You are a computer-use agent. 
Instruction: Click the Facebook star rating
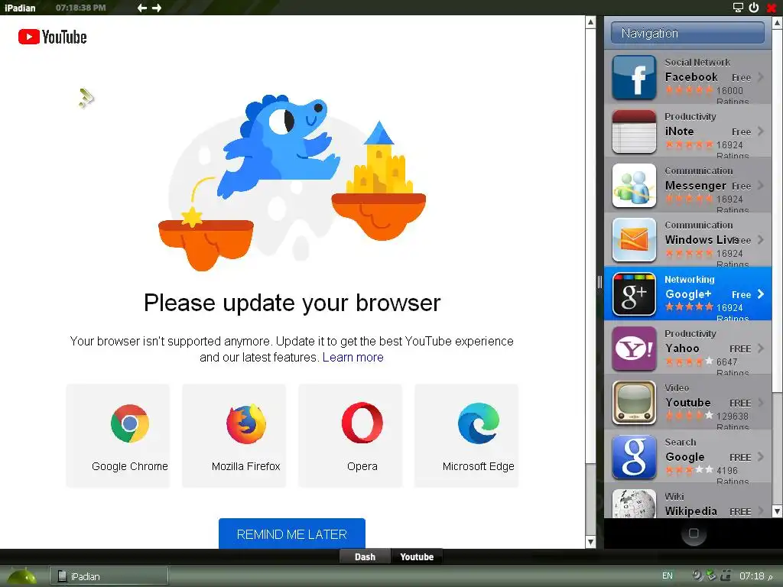pos(689,90)
